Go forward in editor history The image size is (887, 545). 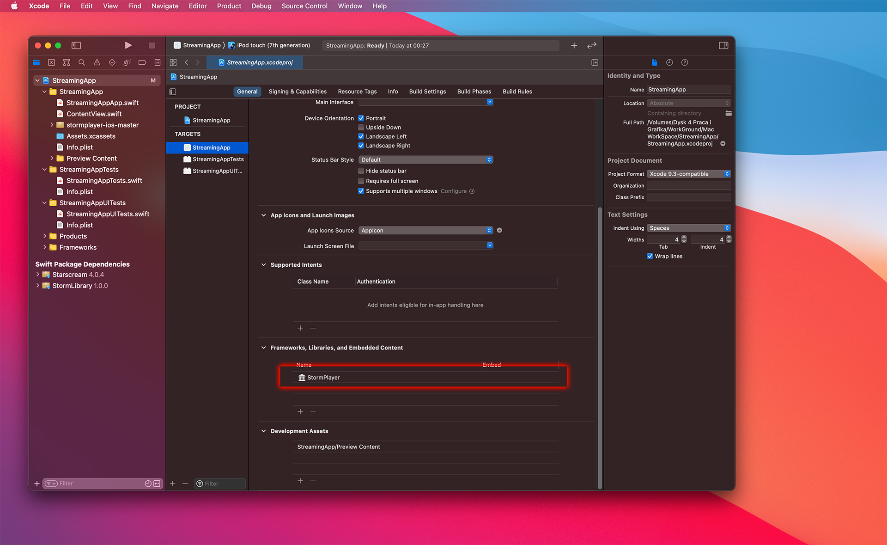[x=198, y=62]
